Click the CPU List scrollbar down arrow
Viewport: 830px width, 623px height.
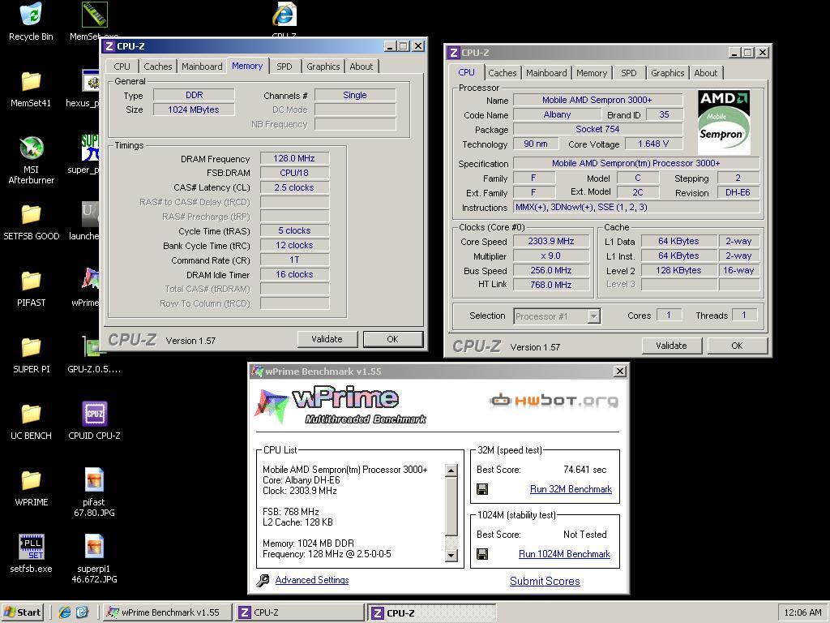click(x=451, y=555)
